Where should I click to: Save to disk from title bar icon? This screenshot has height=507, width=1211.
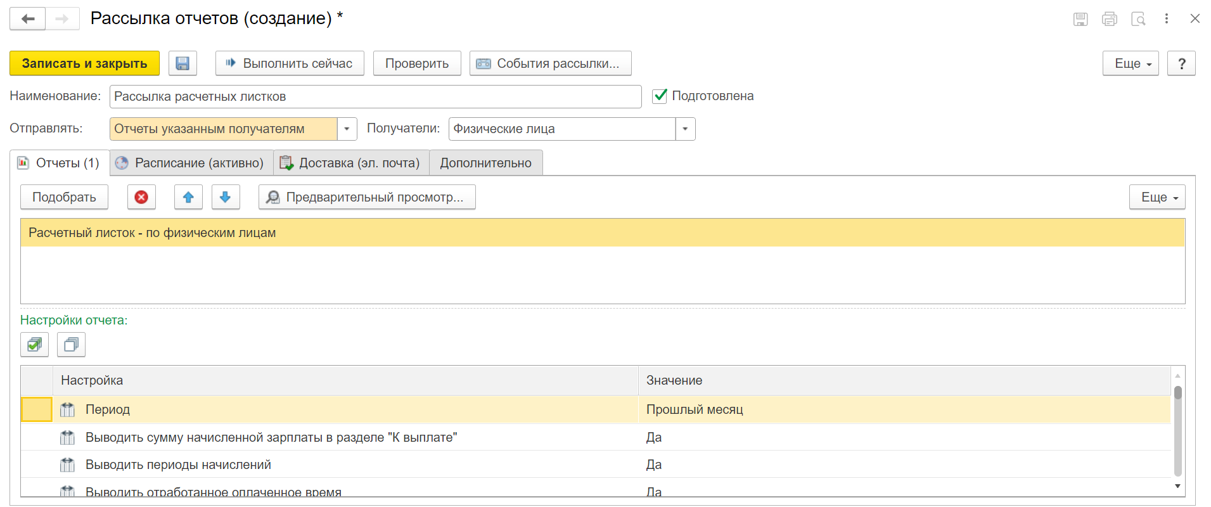coord(1080,19)
